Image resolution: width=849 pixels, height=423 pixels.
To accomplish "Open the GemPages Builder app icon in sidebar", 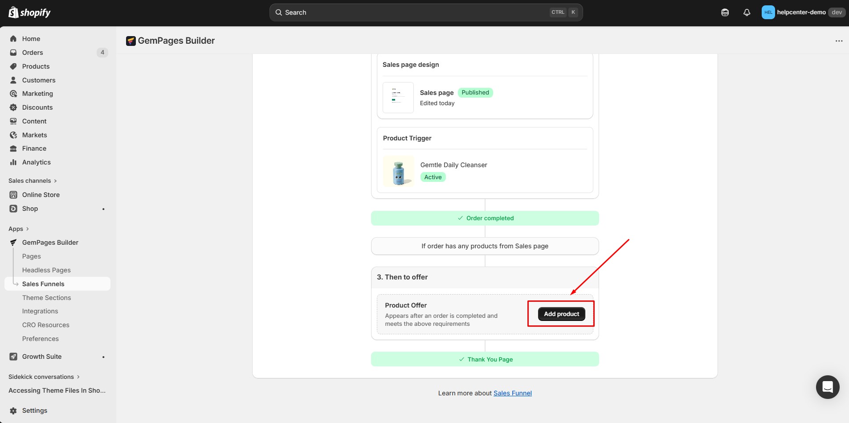I will [x=13, y=242].
